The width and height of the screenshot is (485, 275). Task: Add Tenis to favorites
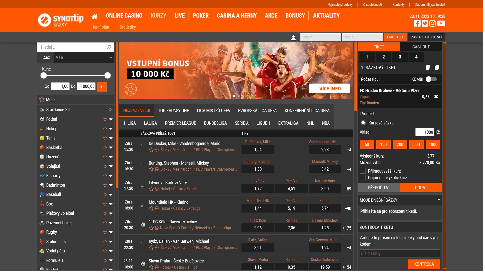pos(105,138)
